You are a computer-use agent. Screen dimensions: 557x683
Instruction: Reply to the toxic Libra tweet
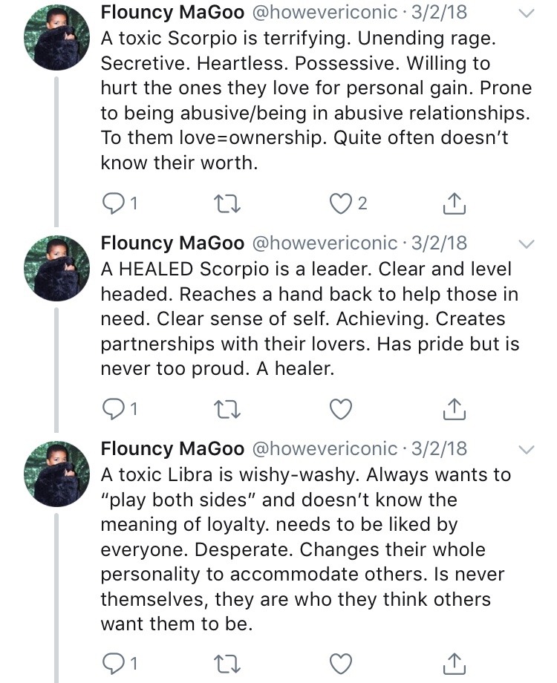pyautogui.click(x=113, y=661)
